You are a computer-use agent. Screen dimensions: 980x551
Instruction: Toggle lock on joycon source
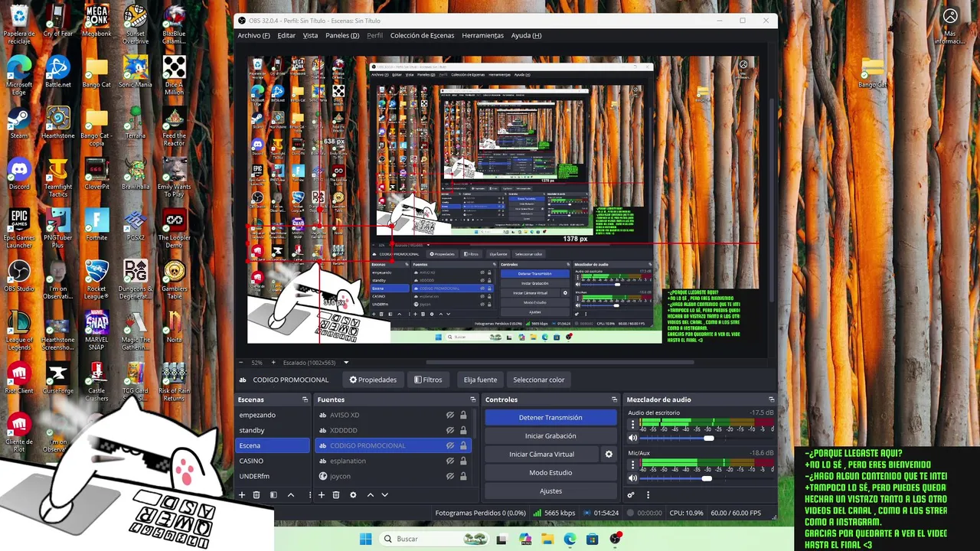click(x=463, y=476)
